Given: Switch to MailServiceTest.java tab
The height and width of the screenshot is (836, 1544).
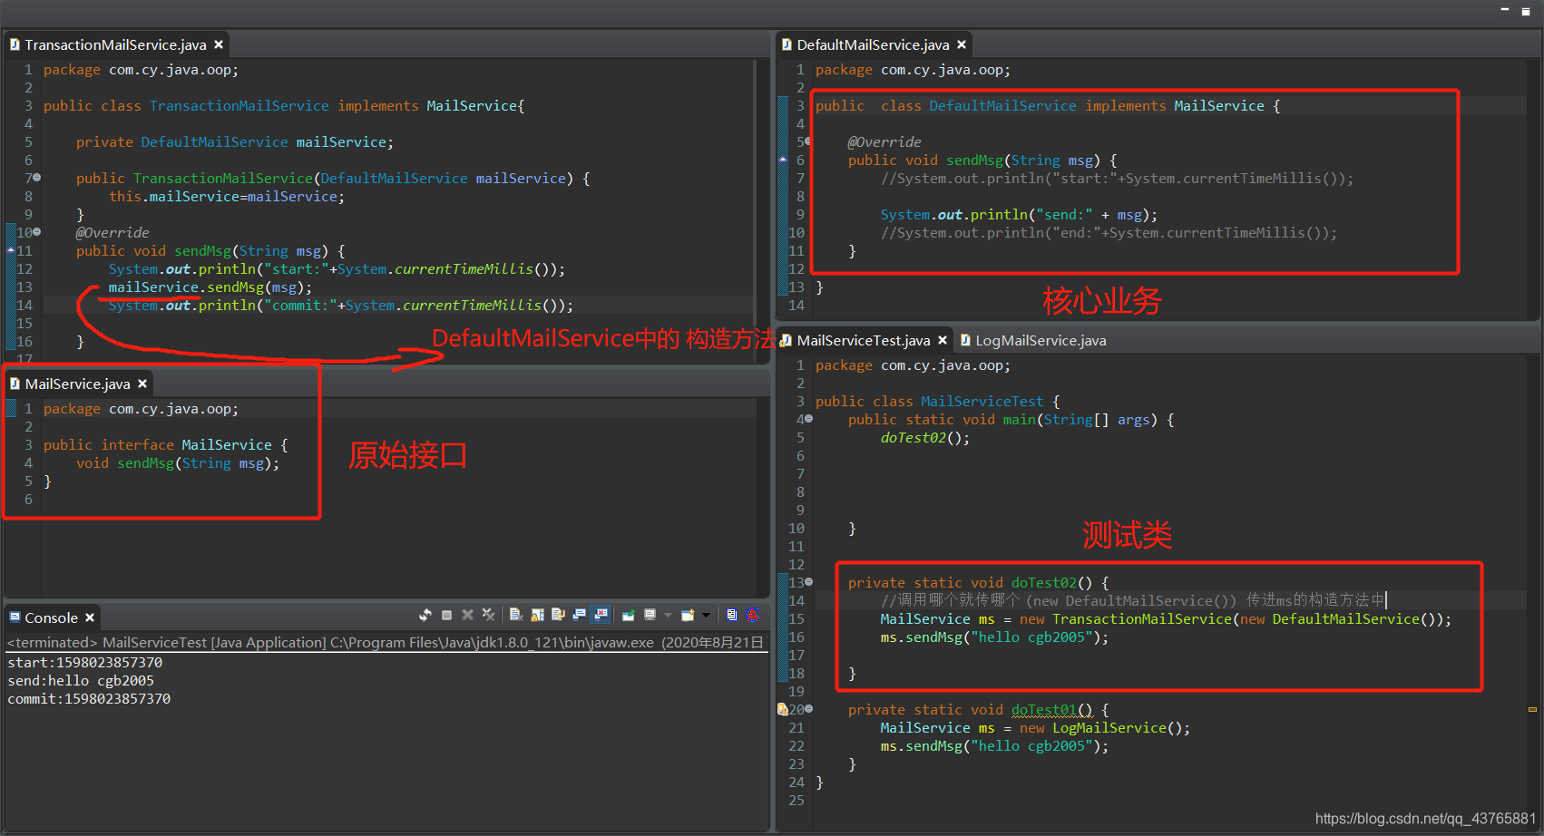Looking at the screenshot, I should click(x=864, y=340).
